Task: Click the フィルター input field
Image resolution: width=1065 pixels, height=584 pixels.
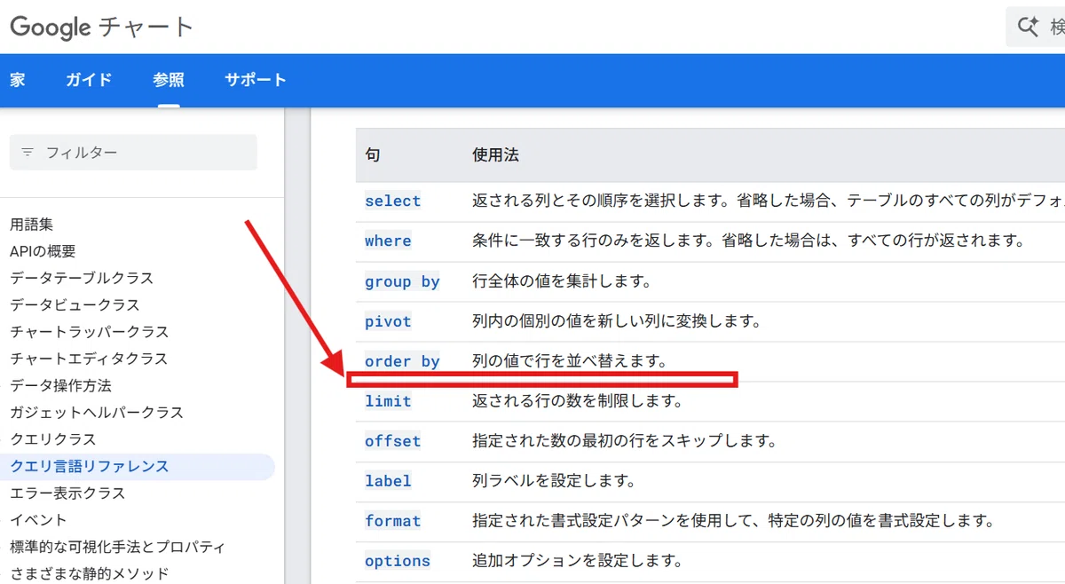Action: pyautogui.click(x=133, y=153)
